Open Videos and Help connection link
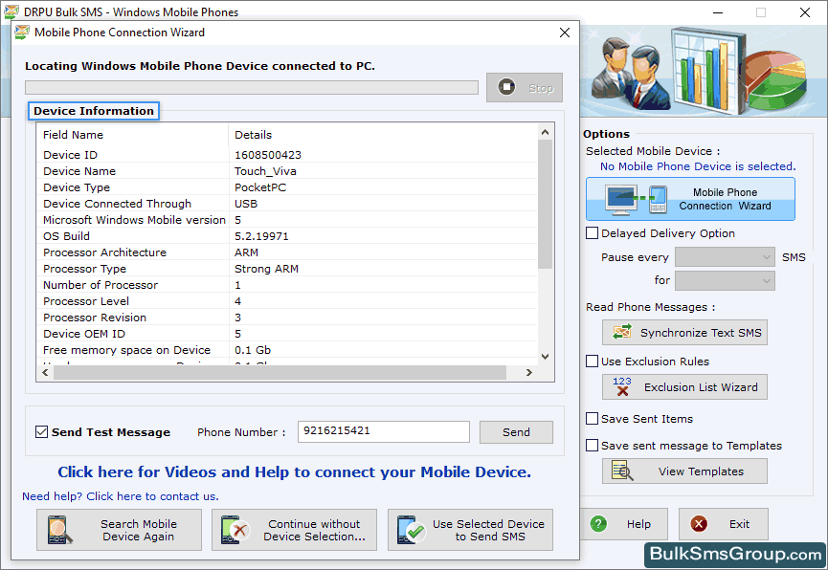 point(294,471)
